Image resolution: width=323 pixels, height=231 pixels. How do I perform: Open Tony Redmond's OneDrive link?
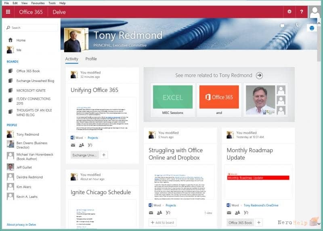(261, 205)
